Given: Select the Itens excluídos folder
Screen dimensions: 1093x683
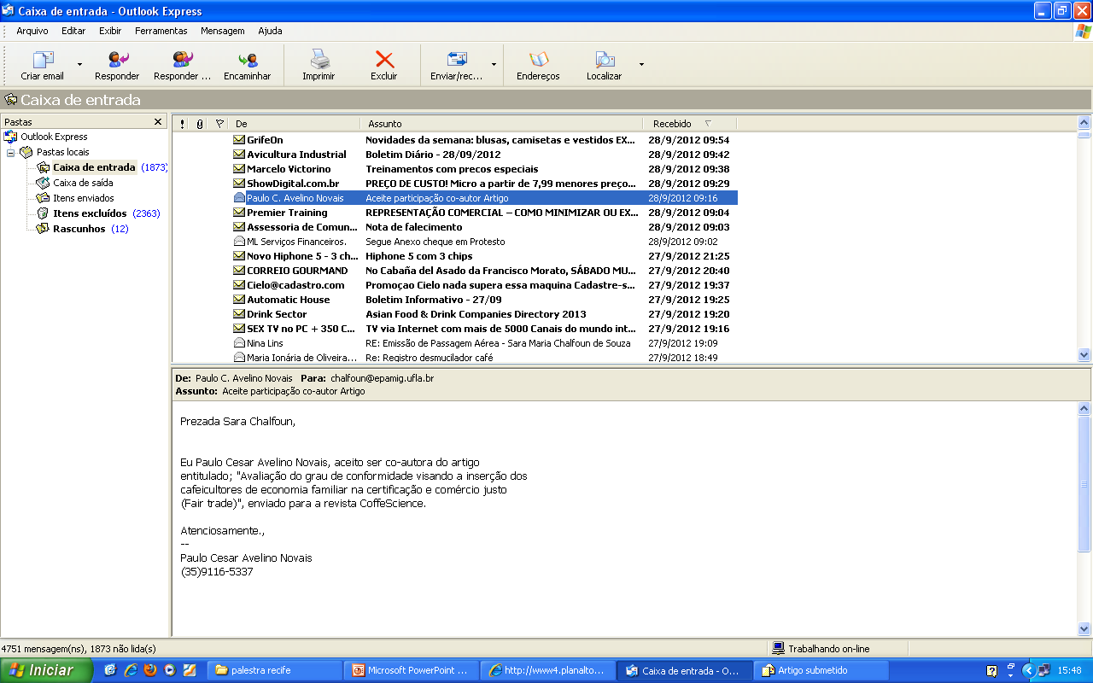Looking at the screenshot, I should [x=90, y=213].
